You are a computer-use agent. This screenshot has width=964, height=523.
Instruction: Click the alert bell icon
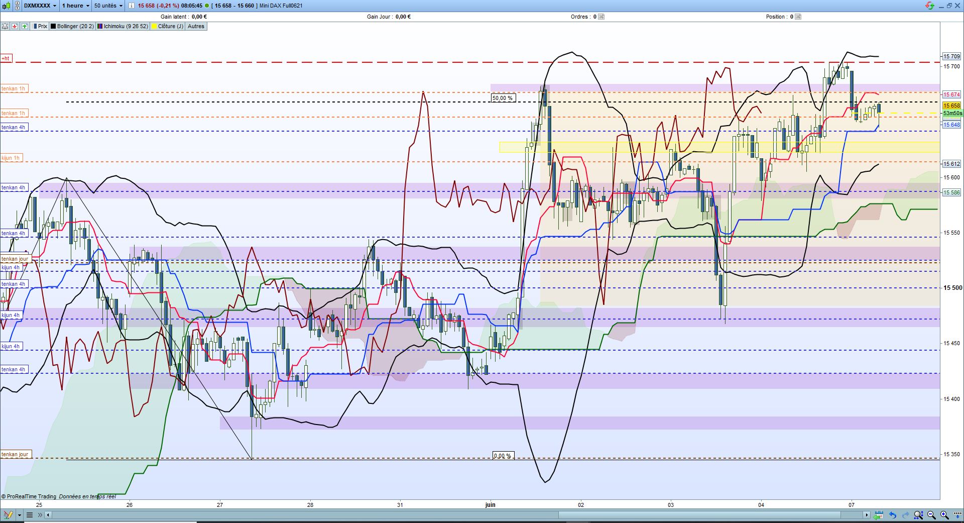pyautogui.click(x=6, y=26)
